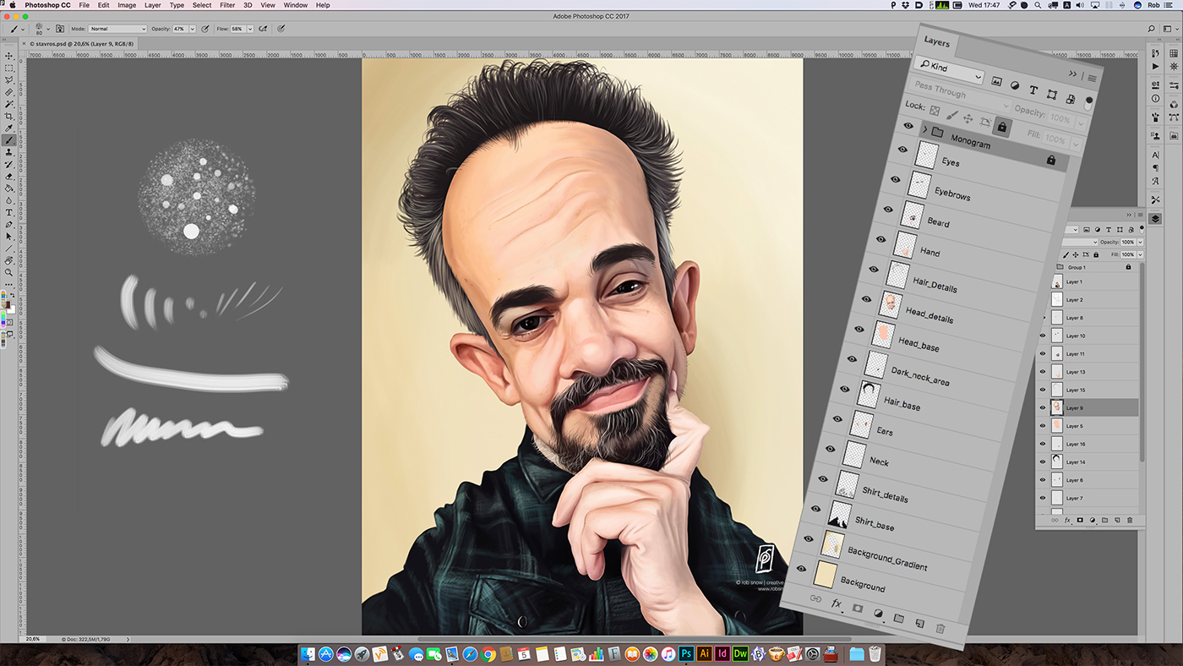1183x666 pixels.
Task: Click the Layers tab of the tilted panel
Action: click(x=936, y=42)
